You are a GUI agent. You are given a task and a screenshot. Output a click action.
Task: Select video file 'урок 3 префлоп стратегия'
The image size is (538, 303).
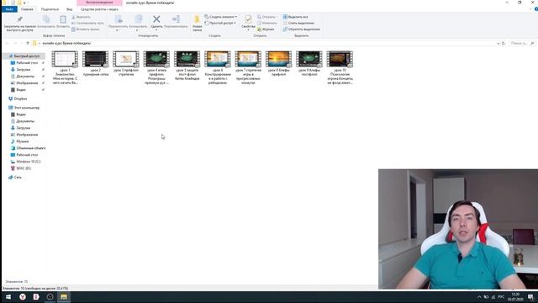click(x=126, y=64)
